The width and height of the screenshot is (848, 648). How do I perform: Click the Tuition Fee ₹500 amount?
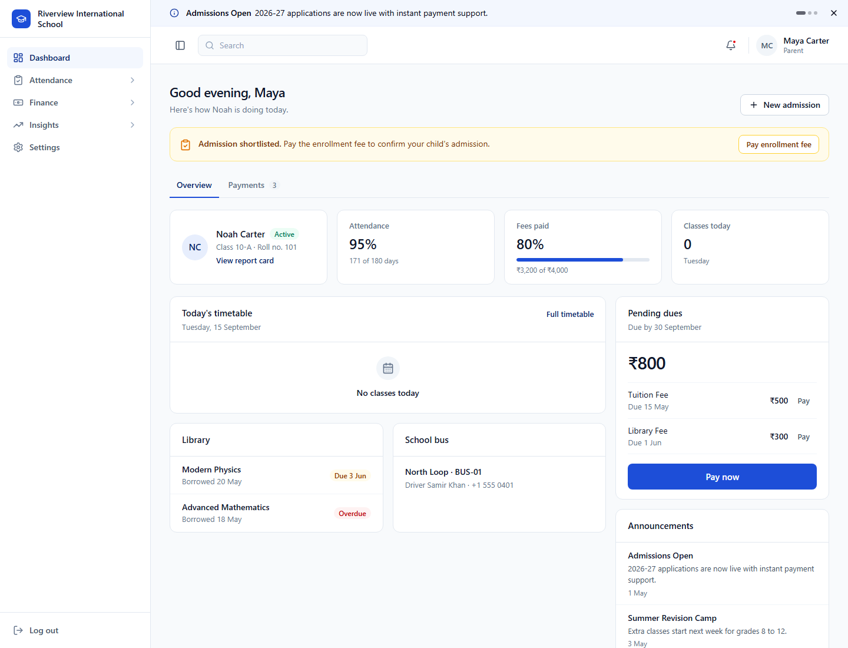(x=779, y=401)
